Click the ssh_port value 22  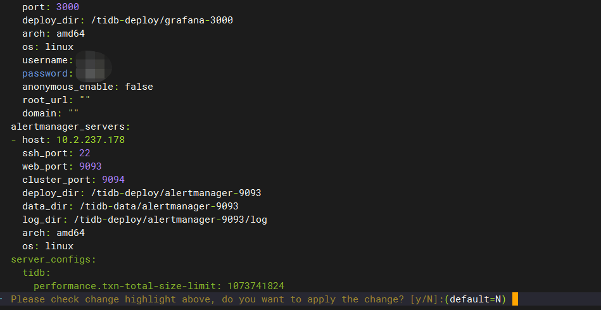(85, 153)
